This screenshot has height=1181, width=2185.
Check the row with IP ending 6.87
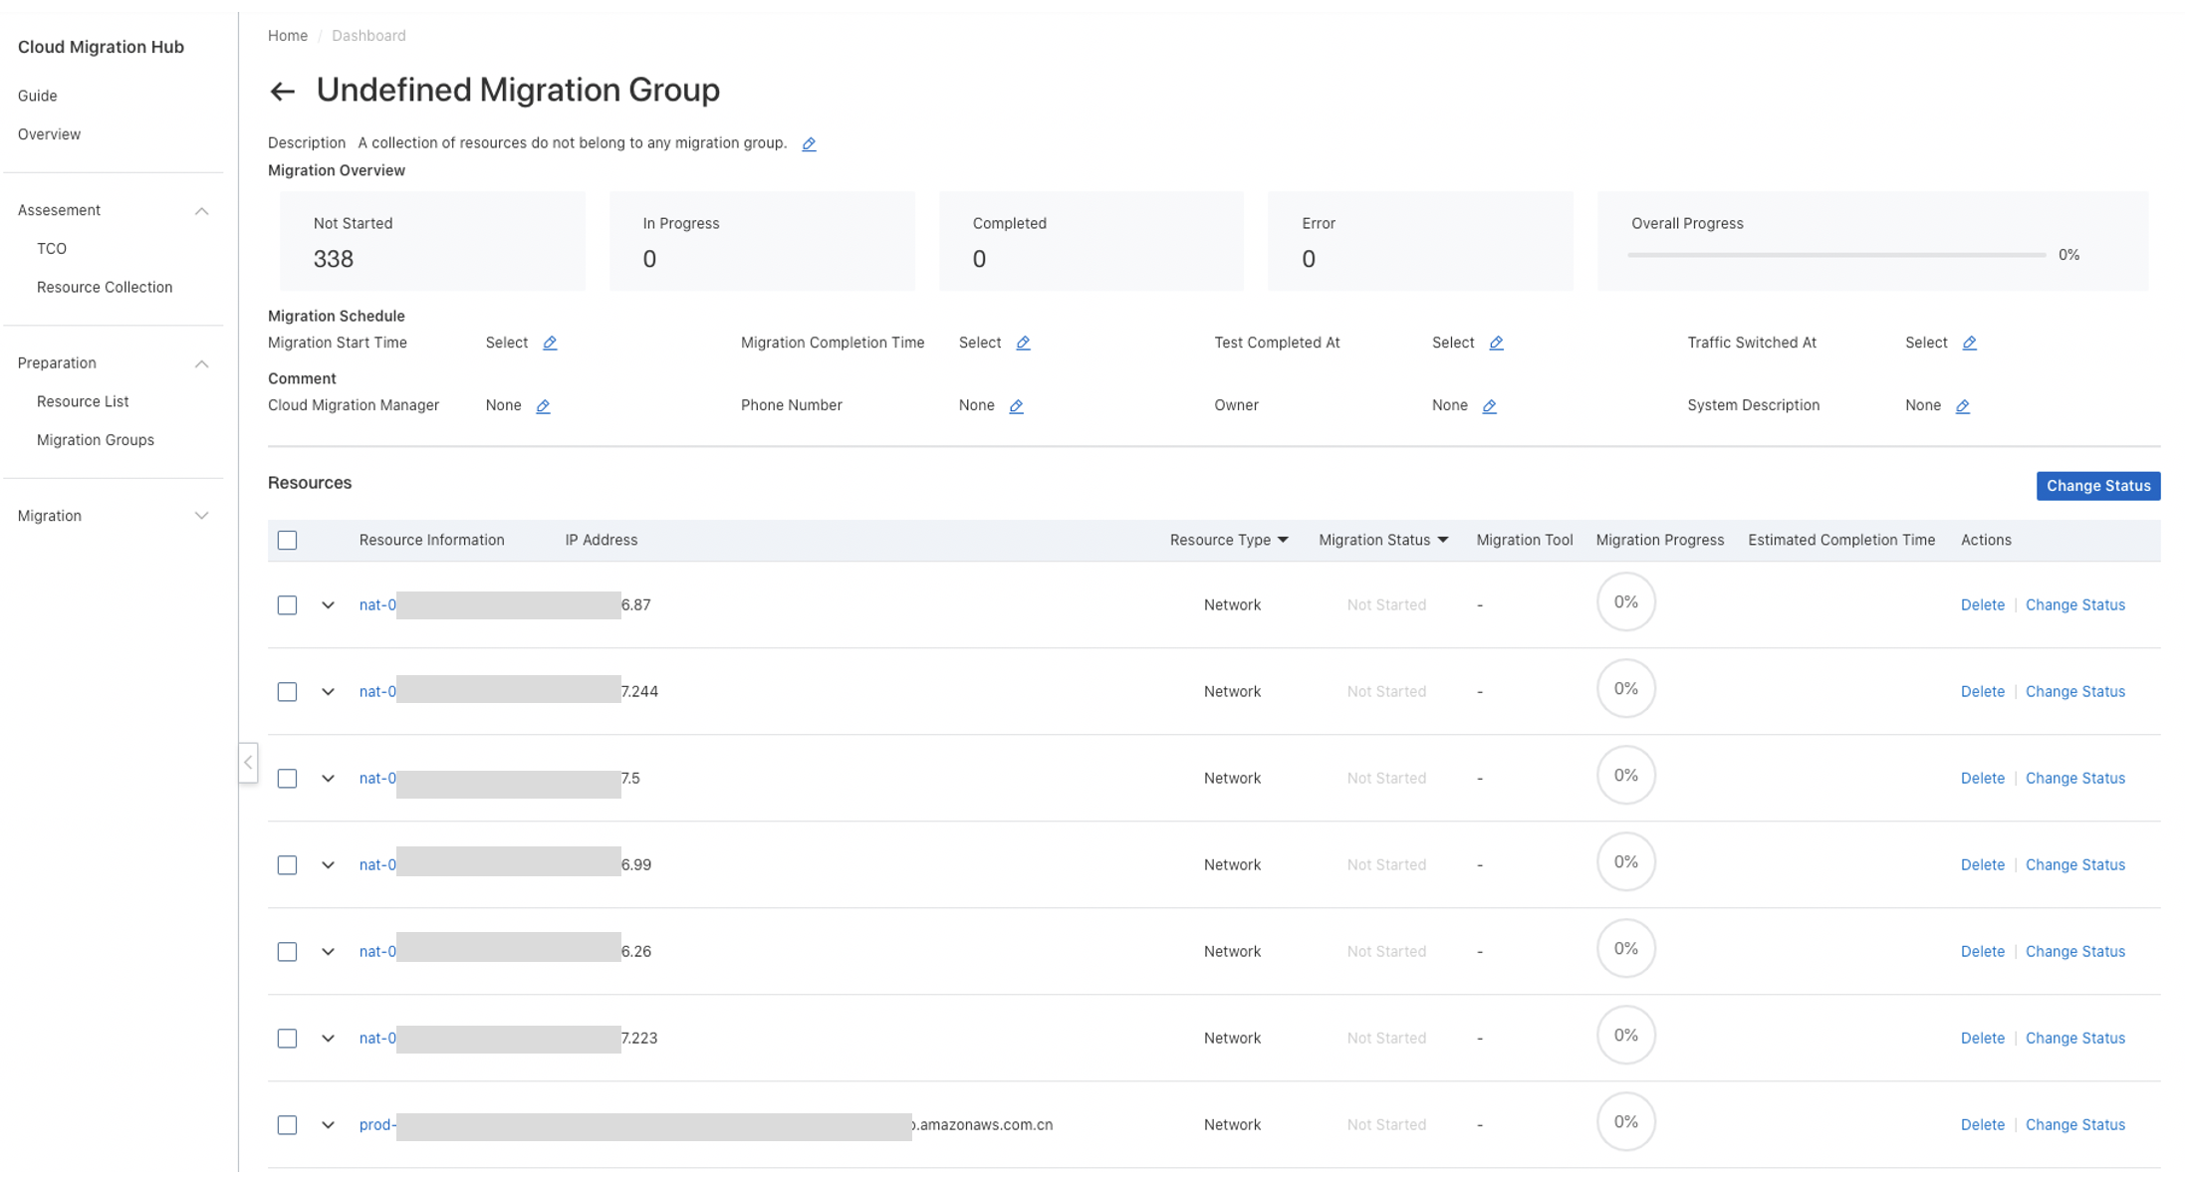287,605
